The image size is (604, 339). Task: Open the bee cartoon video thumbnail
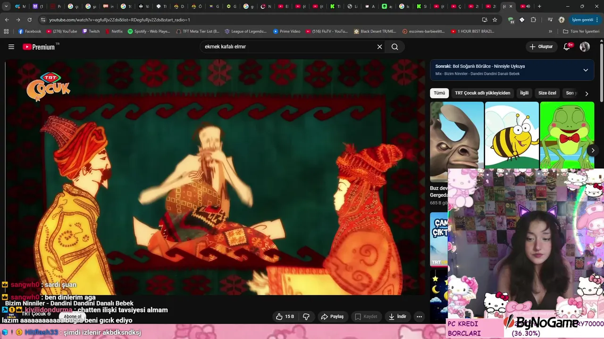[512, 135]
